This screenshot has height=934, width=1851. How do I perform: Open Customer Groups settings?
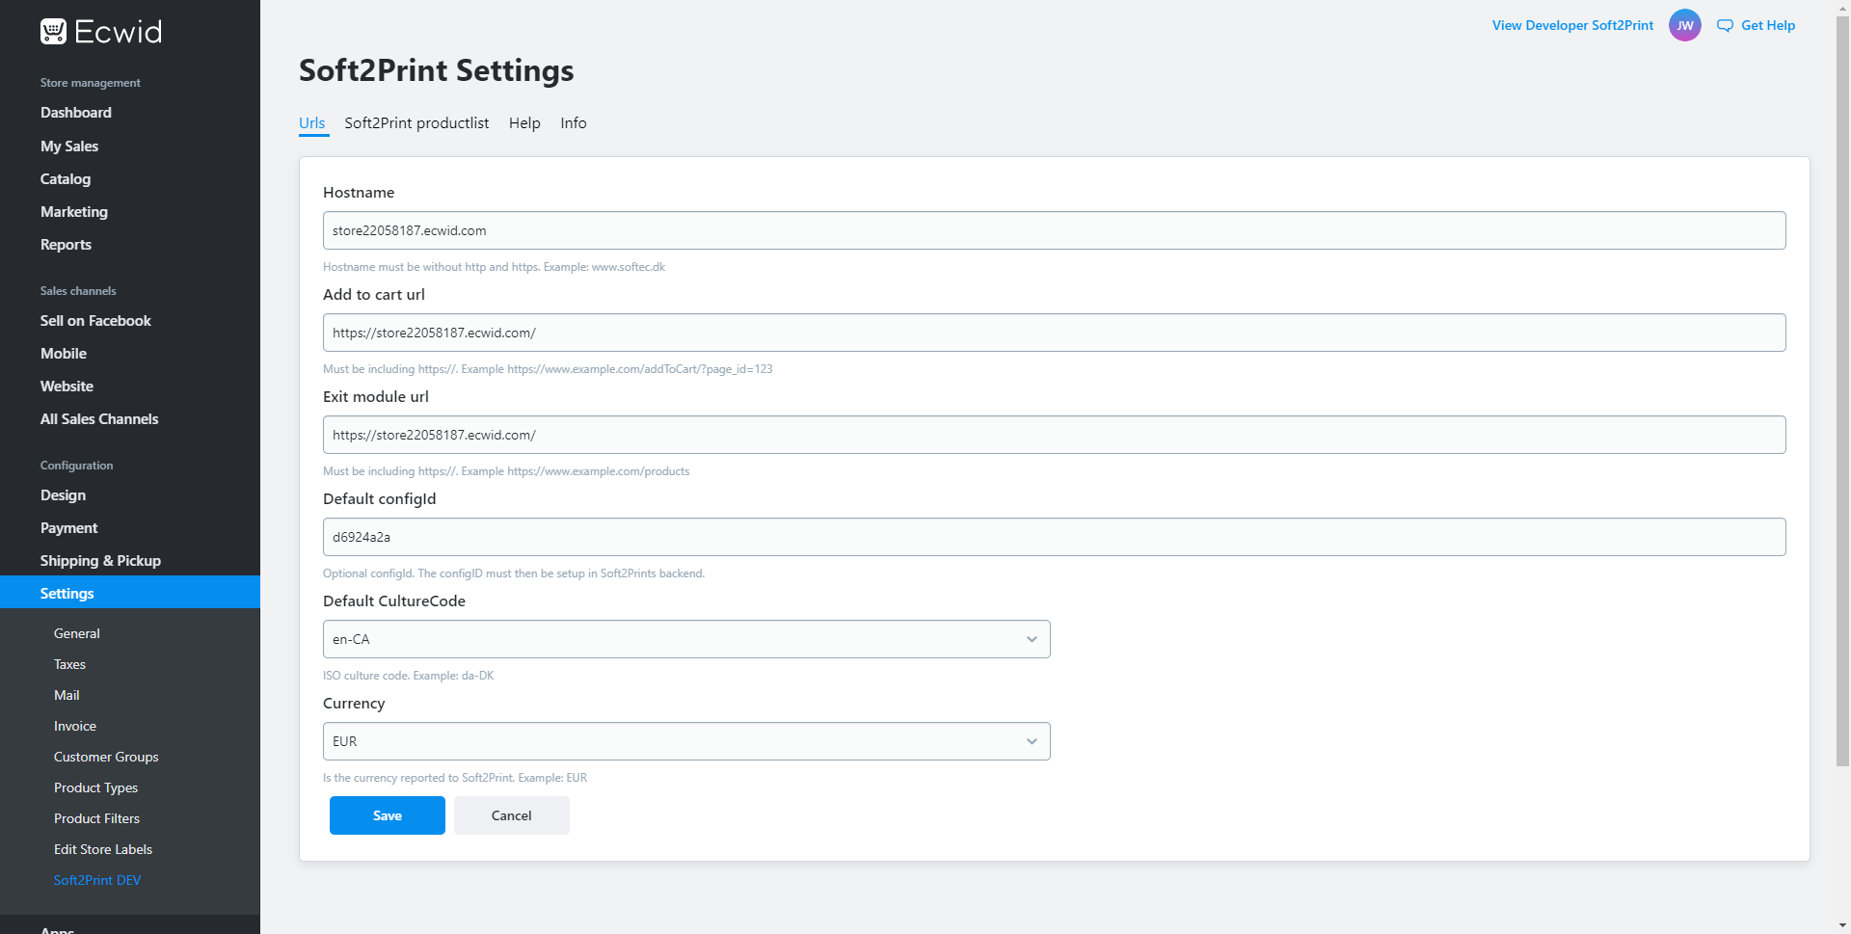click(106, 757)
